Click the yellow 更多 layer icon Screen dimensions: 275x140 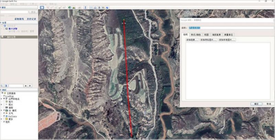click(x=7, y=119)
